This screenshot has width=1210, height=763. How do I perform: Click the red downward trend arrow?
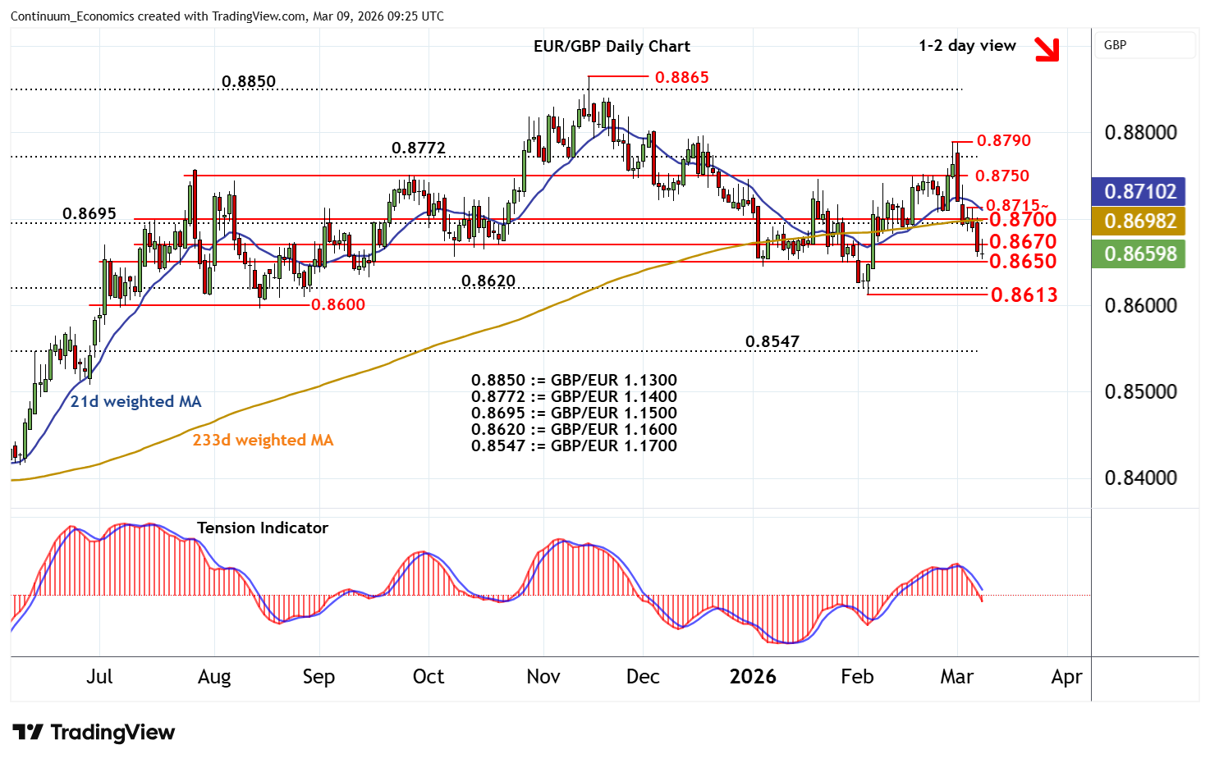1047,49
